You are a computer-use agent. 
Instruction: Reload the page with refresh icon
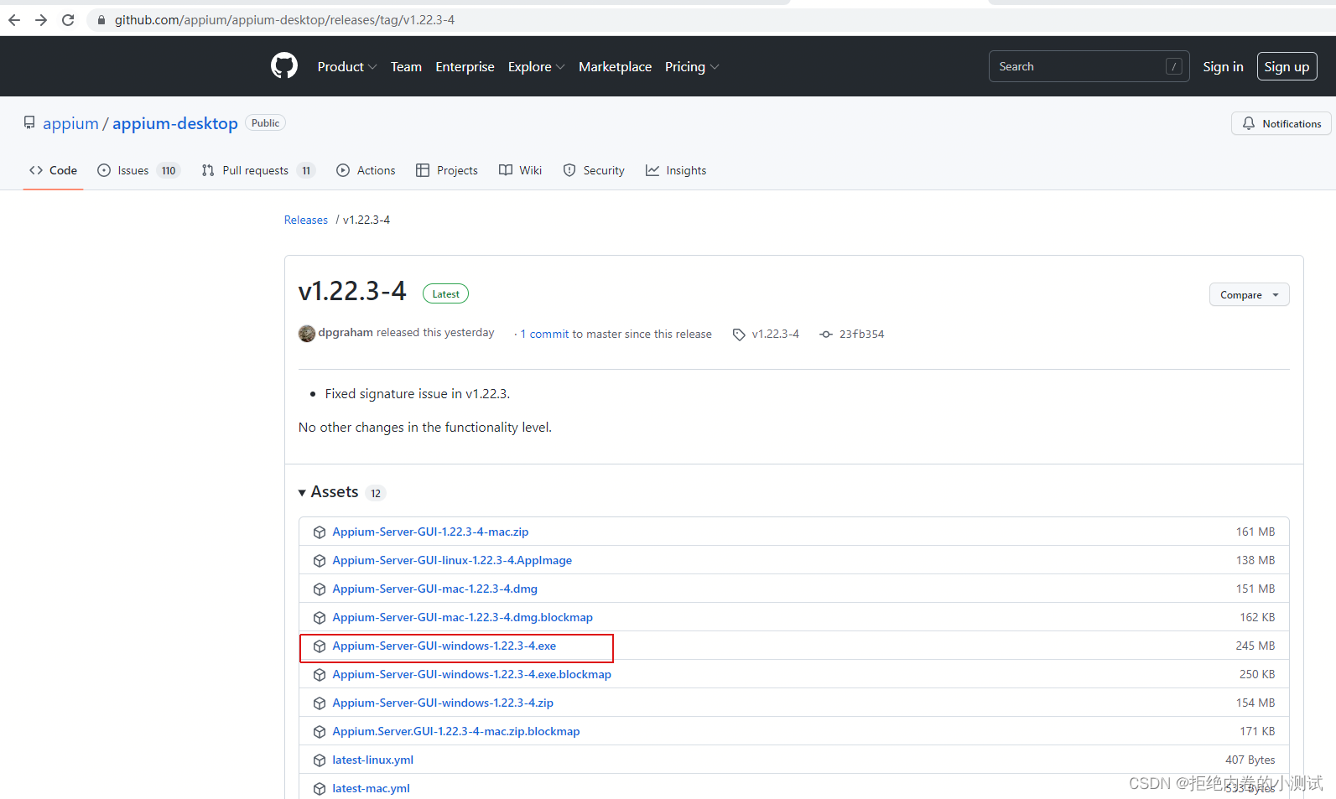[68, 20]
